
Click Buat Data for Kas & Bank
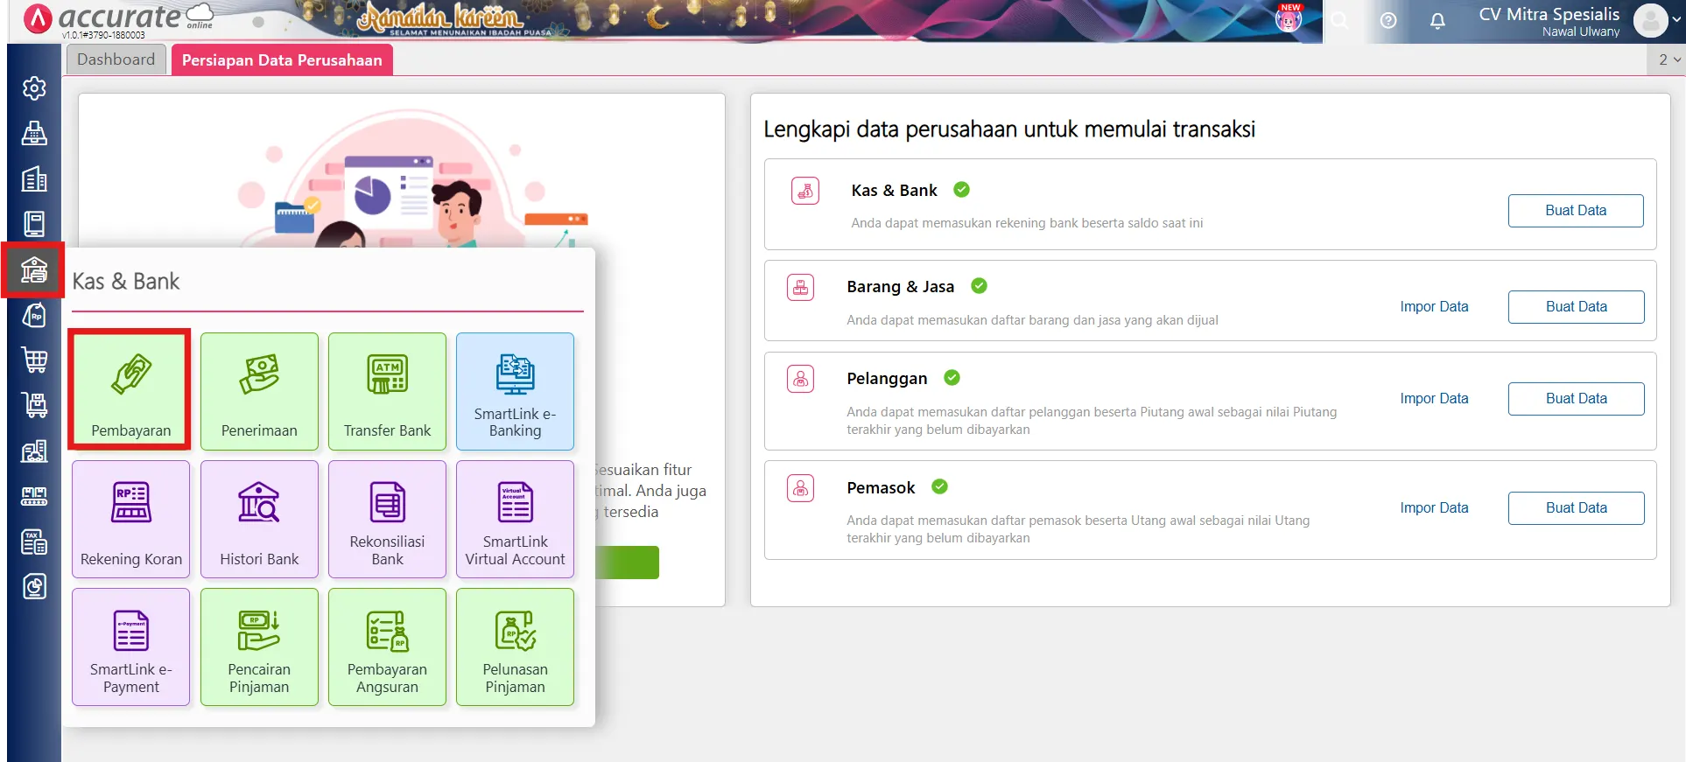[1576, 211]
